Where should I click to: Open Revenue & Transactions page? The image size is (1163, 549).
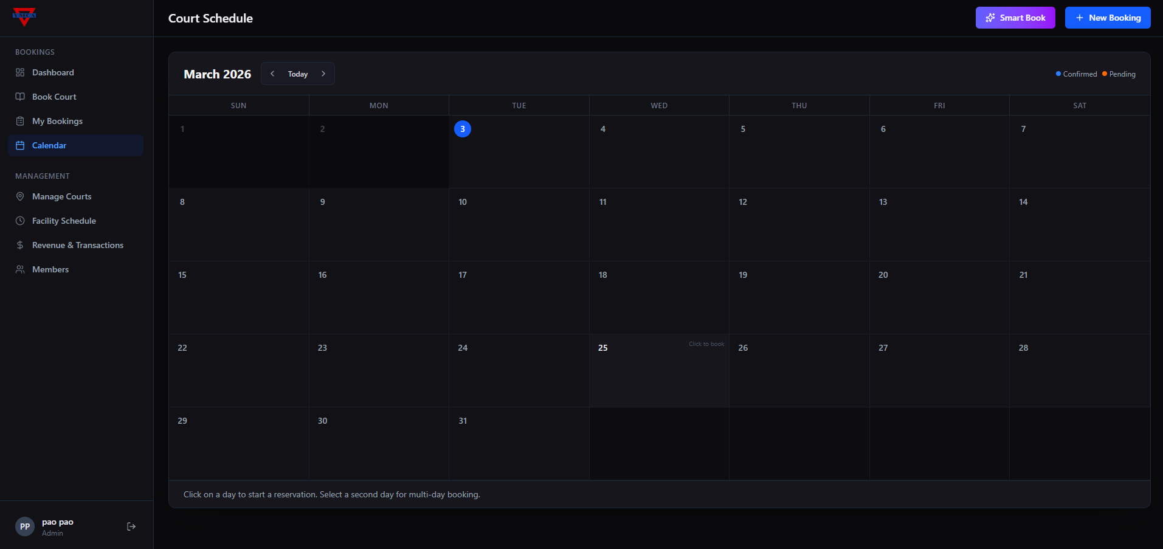coord(76,245)
